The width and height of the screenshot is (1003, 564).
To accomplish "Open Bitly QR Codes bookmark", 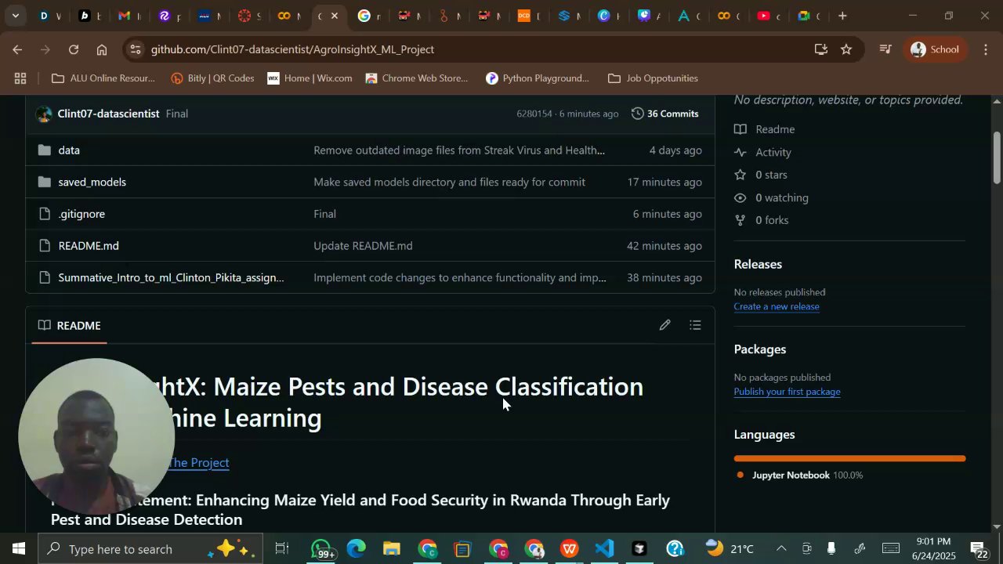I will pos(212,78).
